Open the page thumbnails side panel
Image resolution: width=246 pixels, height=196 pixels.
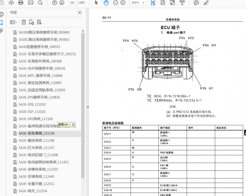click(2, 14)
